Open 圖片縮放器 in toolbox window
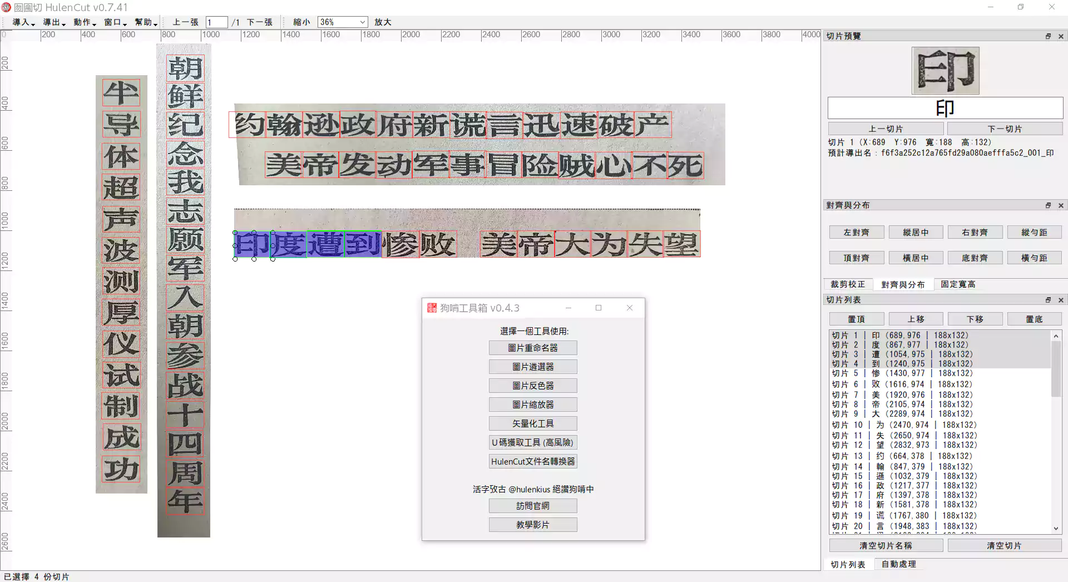Image resolution: width=1068 pixels, height=582 pixels. click(533, 405)
